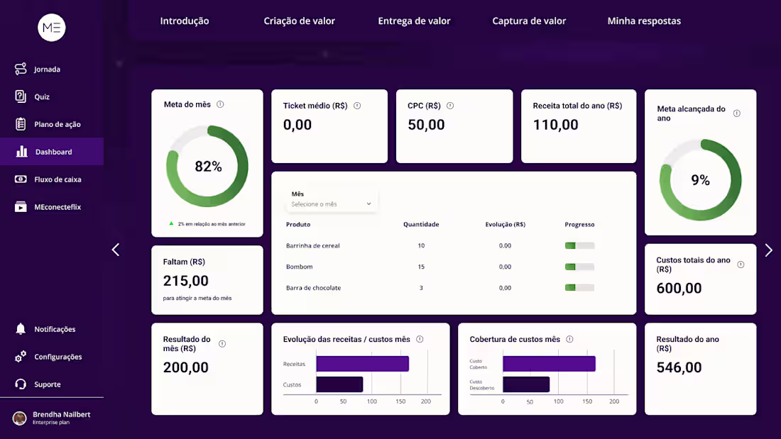Expand the right carousel arrow
The width and height of the screenshot is (781, 439).
pos(768,250)
